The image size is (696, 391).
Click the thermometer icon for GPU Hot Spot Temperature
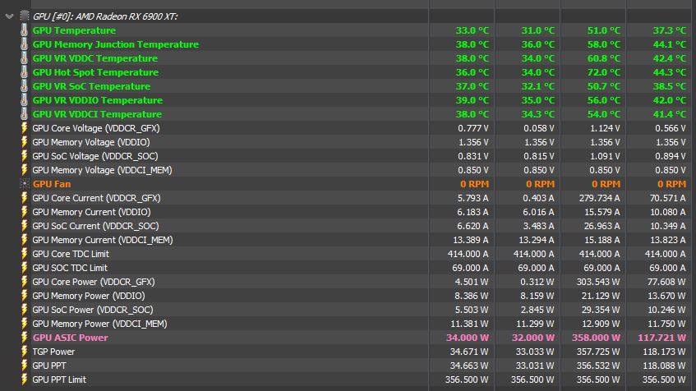[x=23, y=72]
